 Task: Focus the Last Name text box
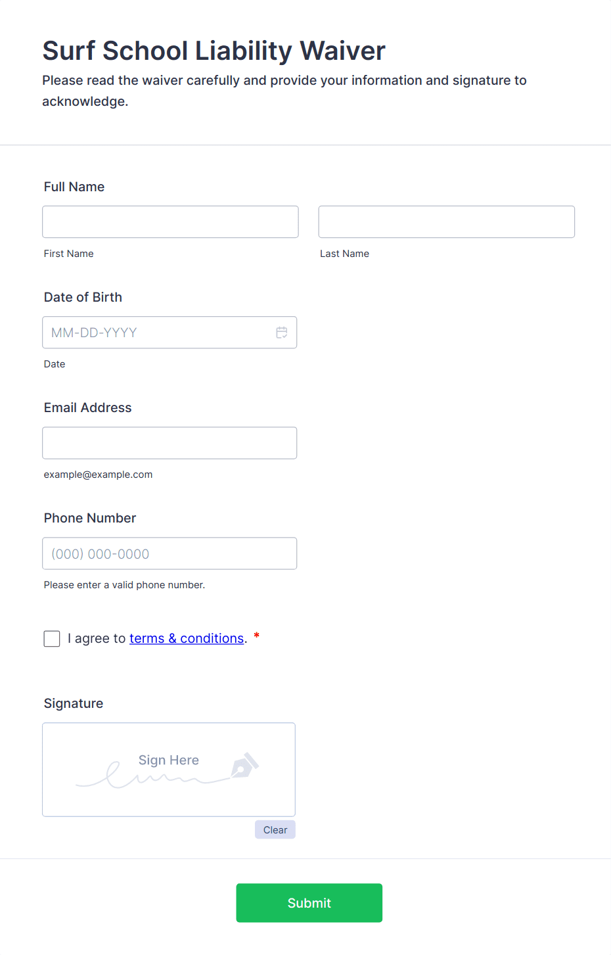(x=446, y=222)
